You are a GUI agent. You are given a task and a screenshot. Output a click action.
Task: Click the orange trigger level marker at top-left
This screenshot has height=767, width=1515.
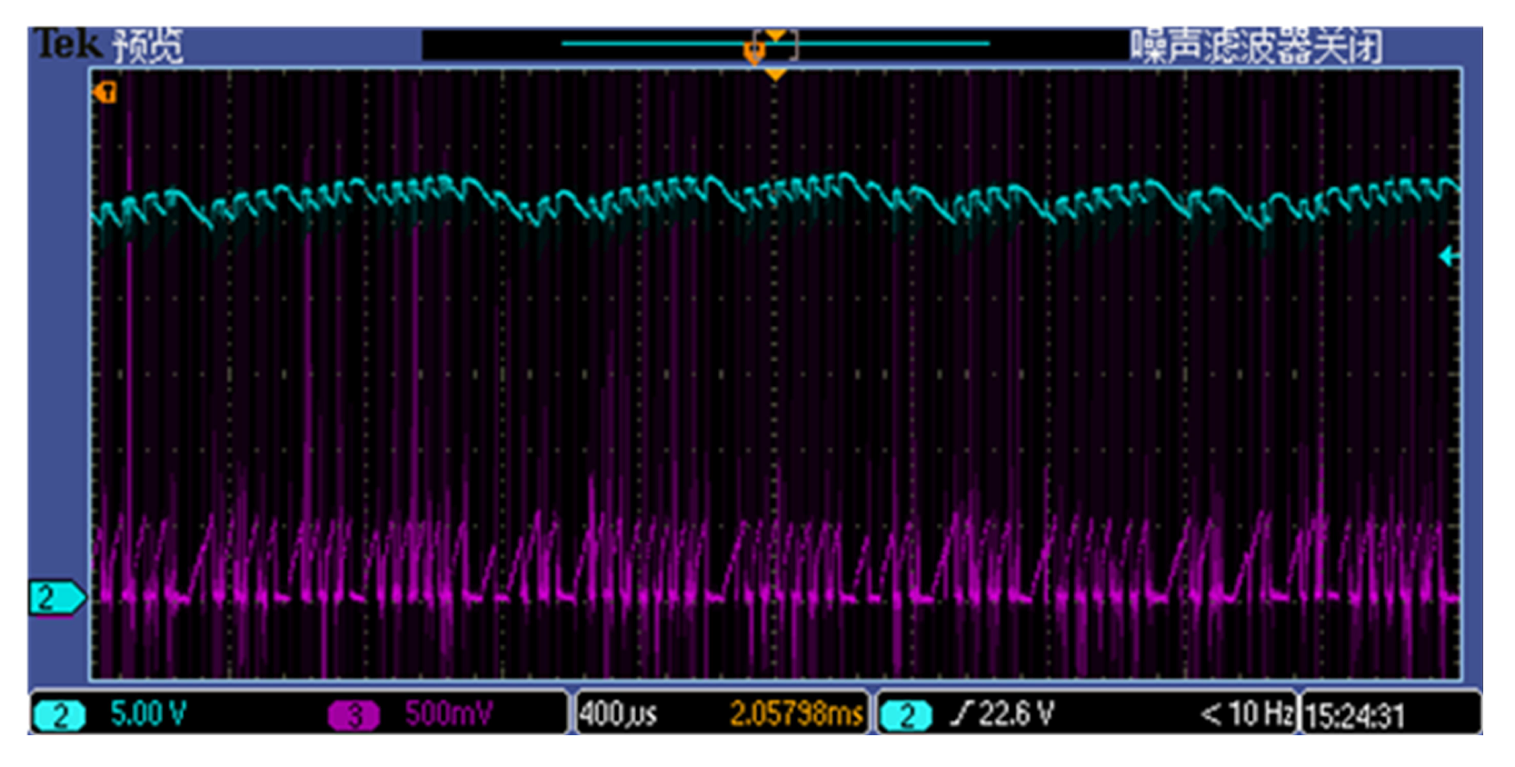click(x=105, y=92)
